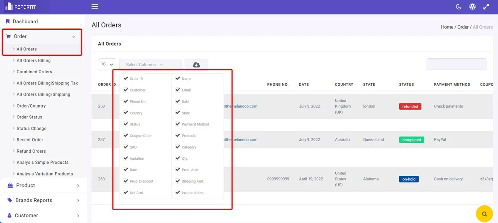Collapse the Select Columns dropdown
Screen dimensions: 498x223
(150, 65)
